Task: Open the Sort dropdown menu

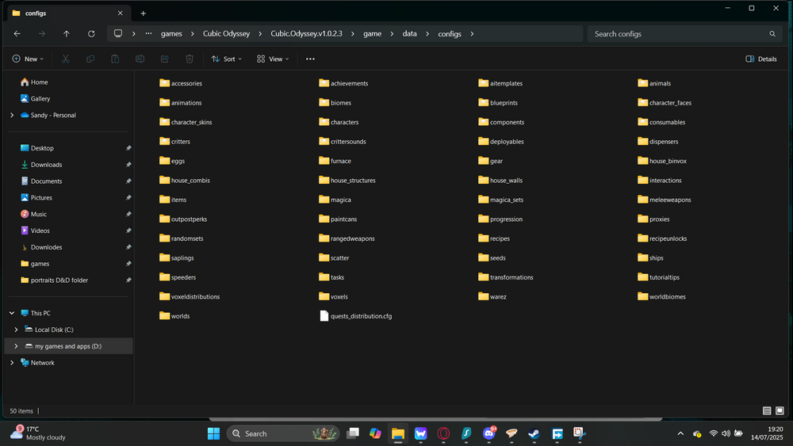Action: coord(227,59)
